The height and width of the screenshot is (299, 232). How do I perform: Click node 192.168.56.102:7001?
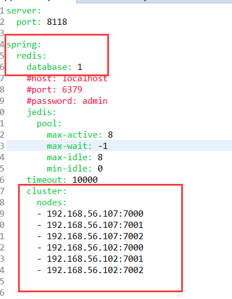click(95, 258)
